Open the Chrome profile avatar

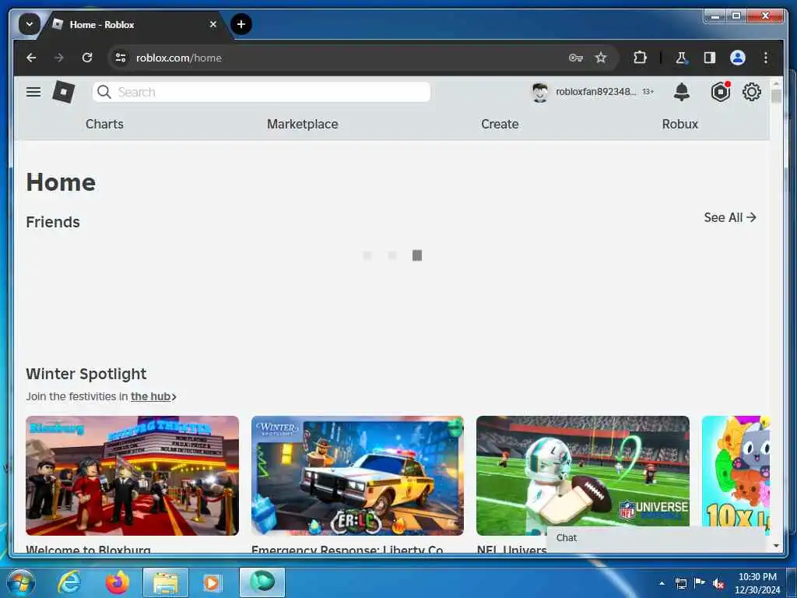[x=738, y=58]
